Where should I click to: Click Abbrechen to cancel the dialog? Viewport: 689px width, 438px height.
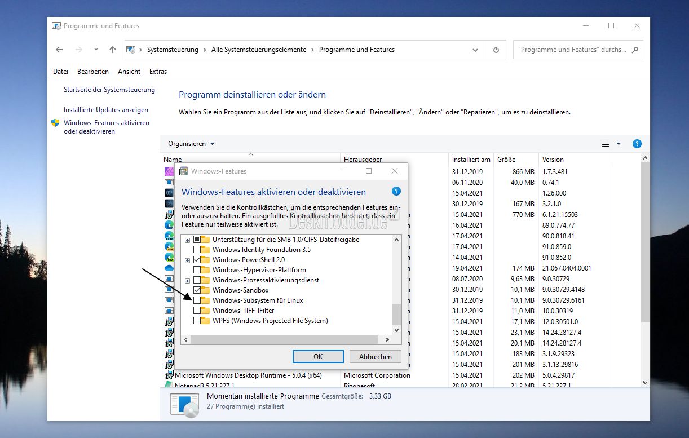pyautogui.click(x=376, y=356)
